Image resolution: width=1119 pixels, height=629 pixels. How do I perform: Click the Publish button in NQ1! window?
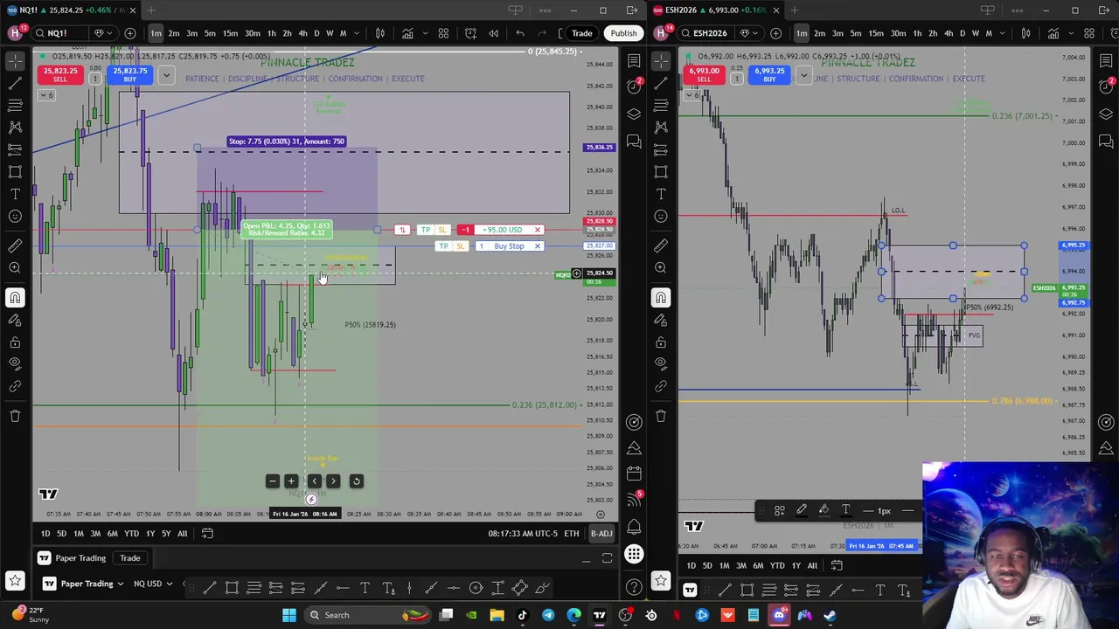[623, 33]
